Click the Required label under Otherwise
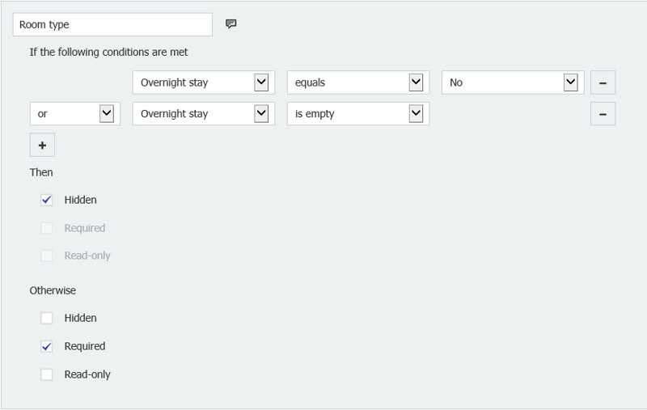Screen dimensions: 647x410 (85, 346)
